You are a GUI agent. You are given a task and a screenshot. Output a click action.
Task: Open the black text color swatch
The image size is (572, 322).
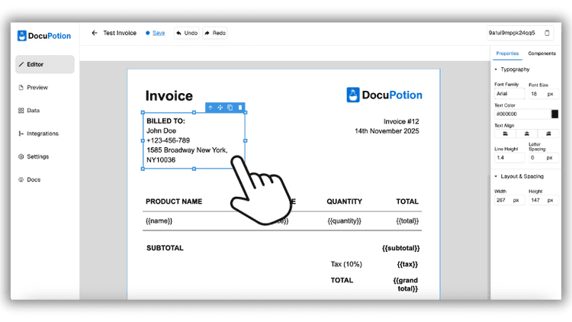coord(555,114)
